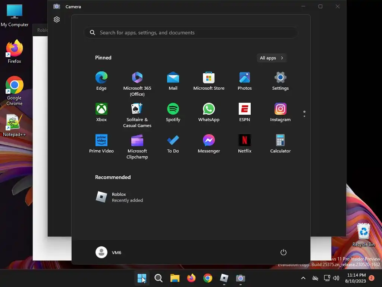The width and height of the screenshot is (382, 287).
Task: Open the Photos app
Action: click(245, 81)
